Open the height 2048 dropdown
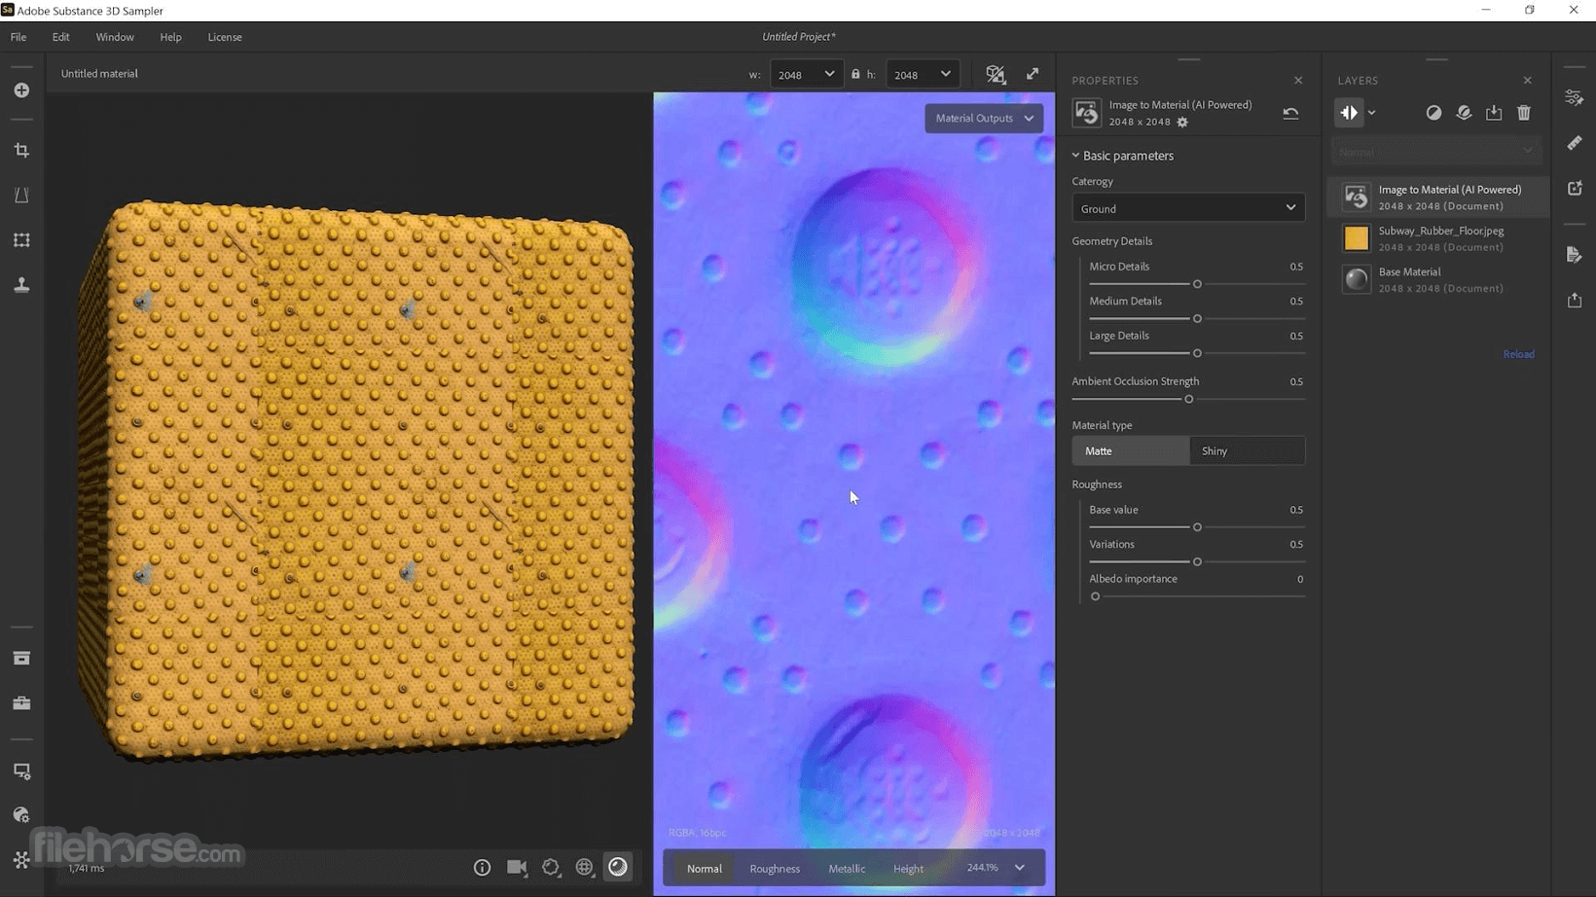This screenshot has width=1596, height=897. tap(923, 74)
